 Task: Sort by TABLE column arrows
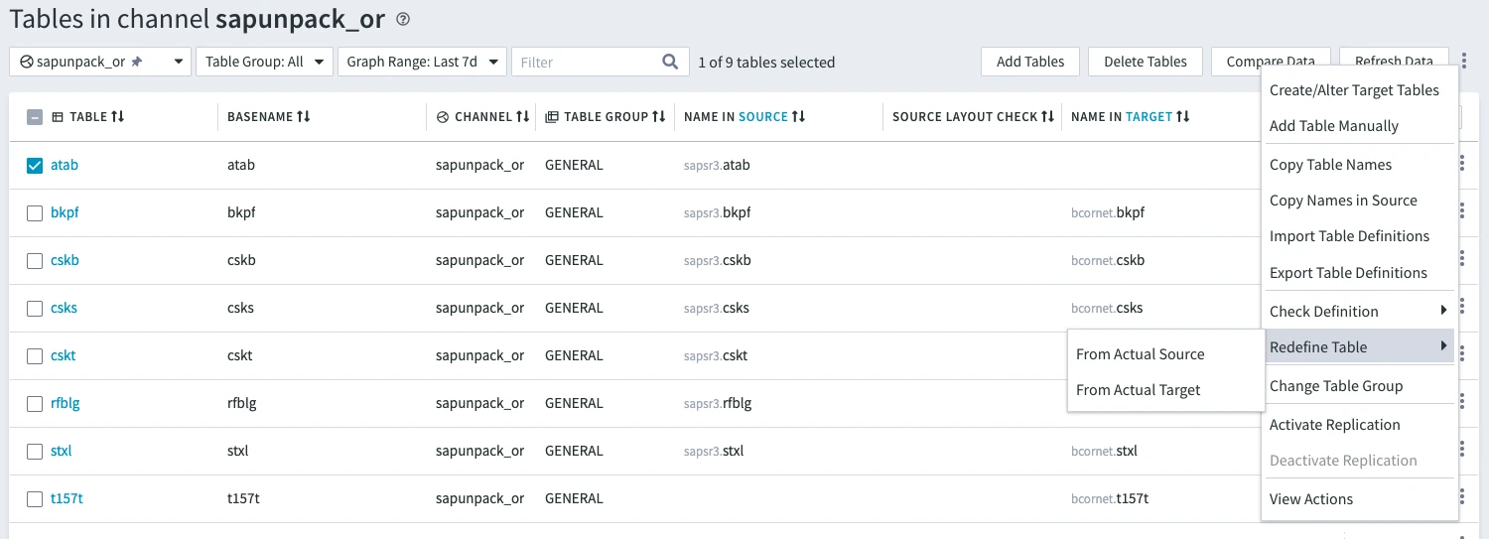tap(118, 117)
